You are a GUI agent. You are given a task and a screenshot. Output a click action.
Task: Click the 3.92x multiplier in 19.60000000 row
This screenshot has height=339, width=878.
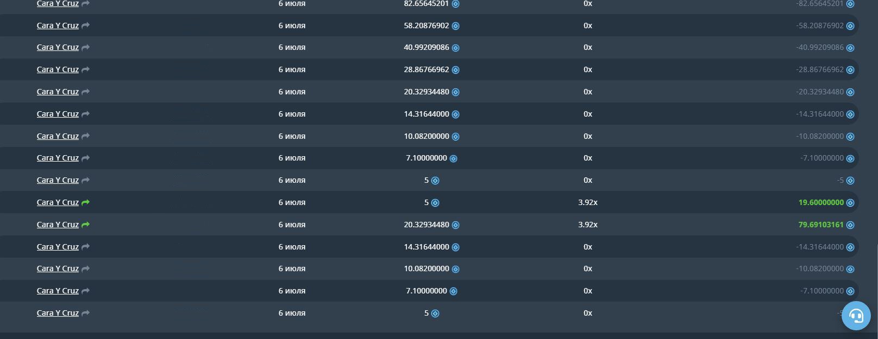588,202
